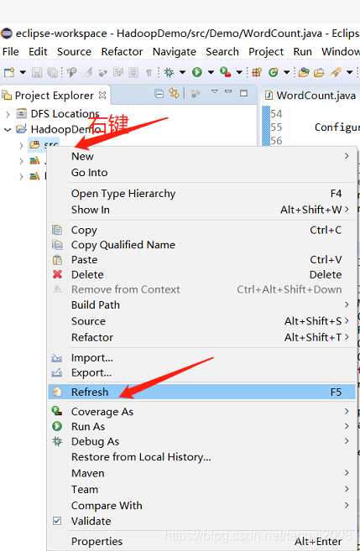Click the Toggle Mark Occurrences pilcrow icon
360x551 pixels.
[x=149, y=73]
